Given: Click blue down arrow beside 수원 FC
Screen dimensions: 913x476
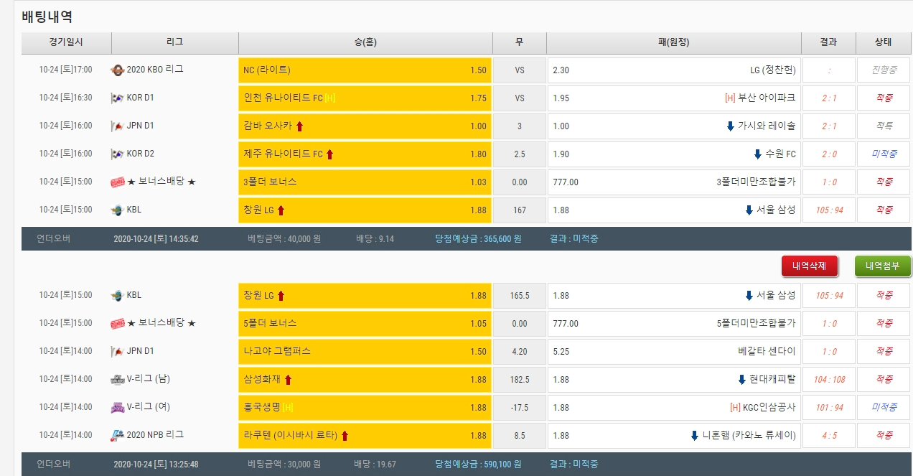Looking at the screenshot, I should [757, 154].
